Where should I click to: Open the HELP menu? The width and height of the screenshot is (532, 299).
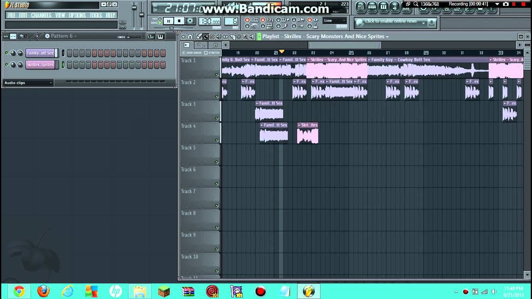click(x=111, y=15)
